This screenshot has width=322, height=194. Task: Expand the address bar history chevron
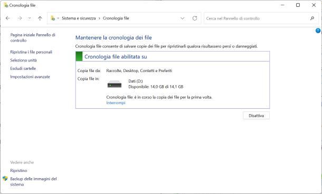tap(182, 18)
